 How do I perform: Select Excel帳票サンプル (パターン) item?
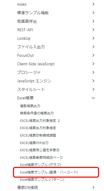click(42, 179)
